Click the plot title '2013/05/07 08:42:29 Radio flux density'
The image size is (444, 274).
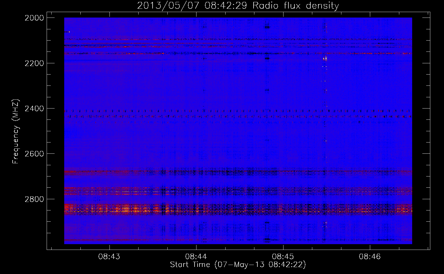pos(238,6)
